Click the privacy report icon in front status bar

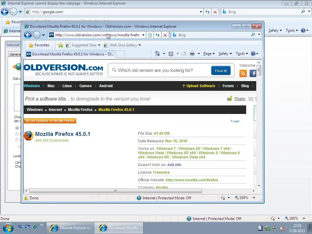point(223,198)
